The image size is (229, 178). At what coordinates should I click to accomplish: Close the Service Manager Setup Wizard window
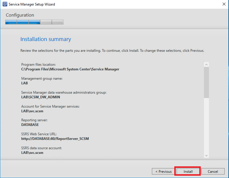(223, 4)
